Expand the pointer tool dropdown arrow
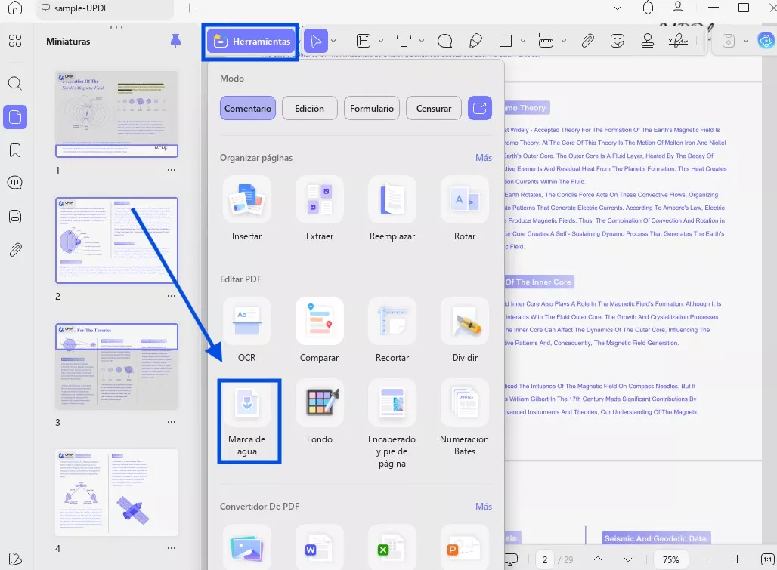 pyautogui.click(x=333, y=41)
